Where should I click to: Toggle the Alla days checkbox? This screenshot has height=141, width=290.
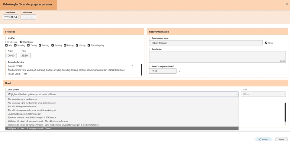click(x=7, y=45)
